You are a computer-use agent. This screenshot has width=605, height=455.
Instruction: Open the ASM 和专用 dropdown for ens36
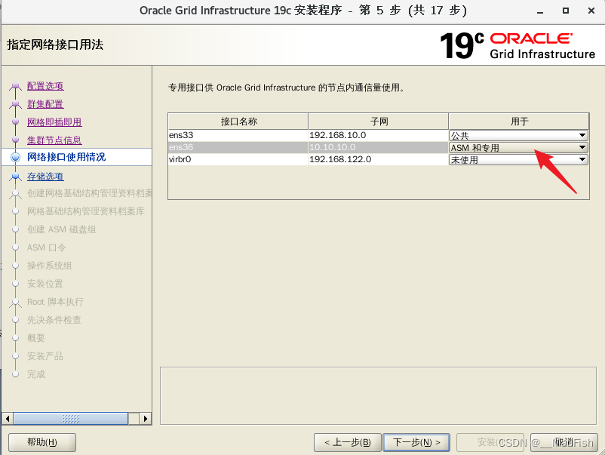[518, 147]
